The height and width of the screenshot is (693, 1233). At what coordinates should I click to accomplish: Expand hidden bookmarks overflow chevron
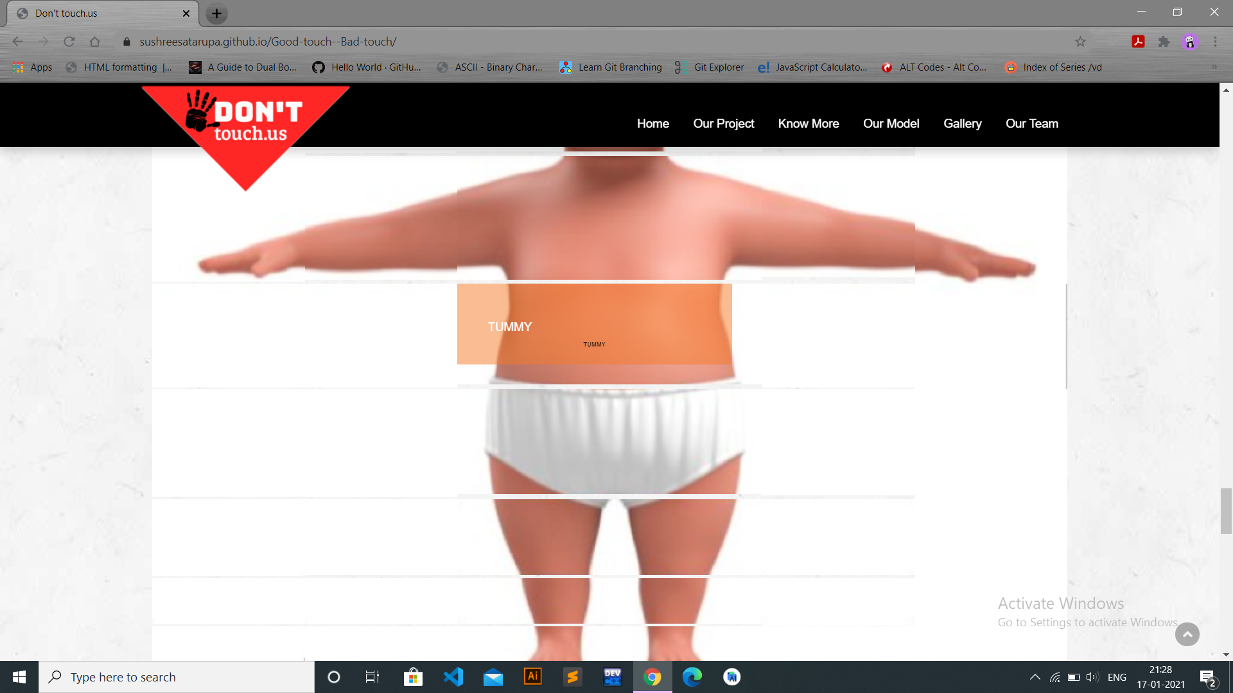(x=1214, y=67)
